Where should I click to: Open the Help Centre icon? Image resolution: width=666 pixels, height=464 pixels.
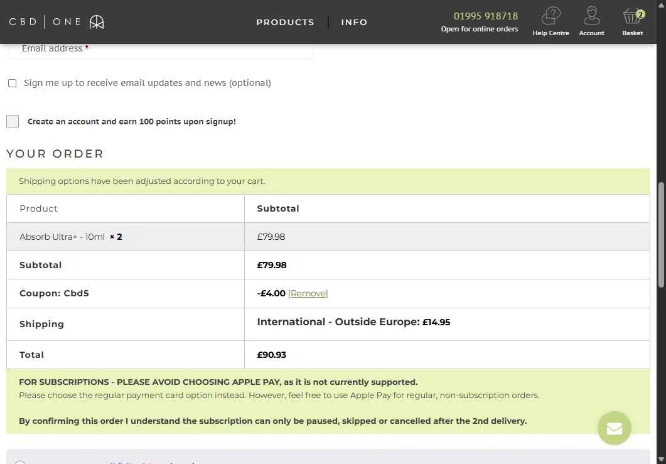[551, 22]
